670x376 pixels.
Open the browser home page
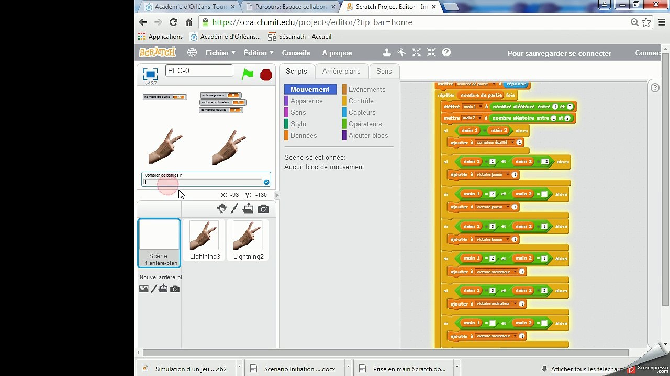pos(188,22)
